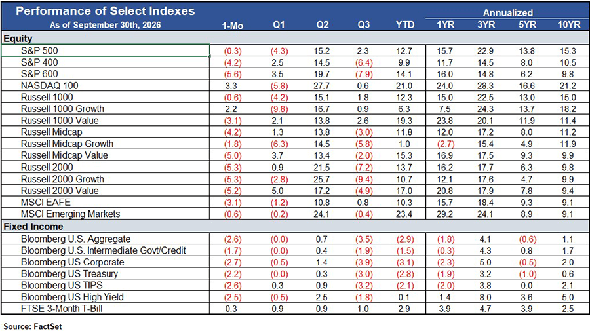Image resolution: width=590 pixels, height=331 pixels.
Task: Click Bloomberg U.S. Intermediate Govt/Credit 10YR value 1.7
Action: (568, 251)
